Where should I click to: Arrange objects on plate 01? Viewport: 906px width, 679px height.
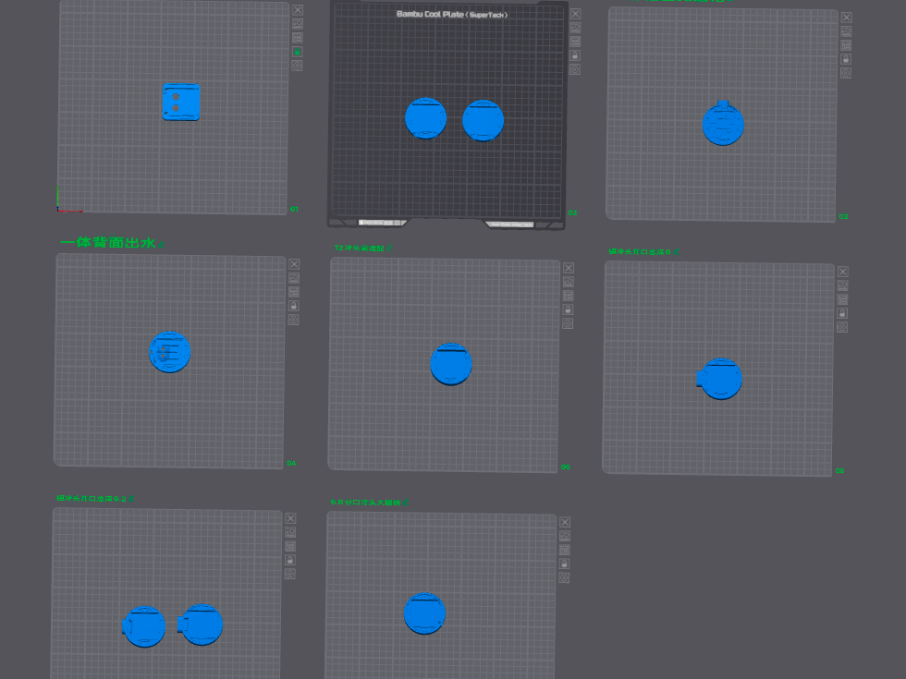pyautogui.click(x=298, y=38)
